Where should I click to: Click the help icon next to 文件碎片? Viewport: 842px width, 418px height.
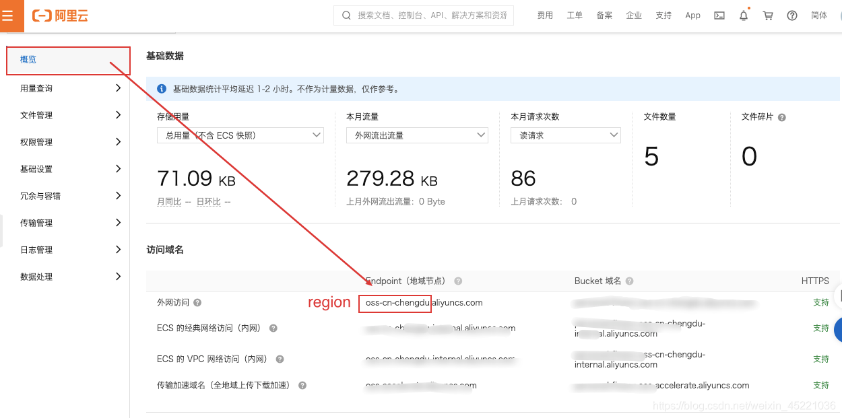pos(782,117)
